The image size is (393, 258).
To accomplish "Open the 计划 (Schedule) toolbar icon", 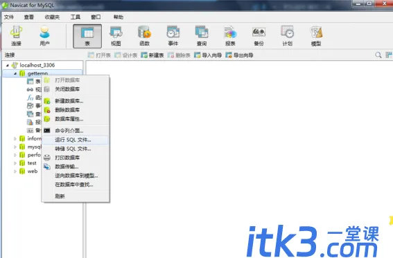I will [287, 36].
